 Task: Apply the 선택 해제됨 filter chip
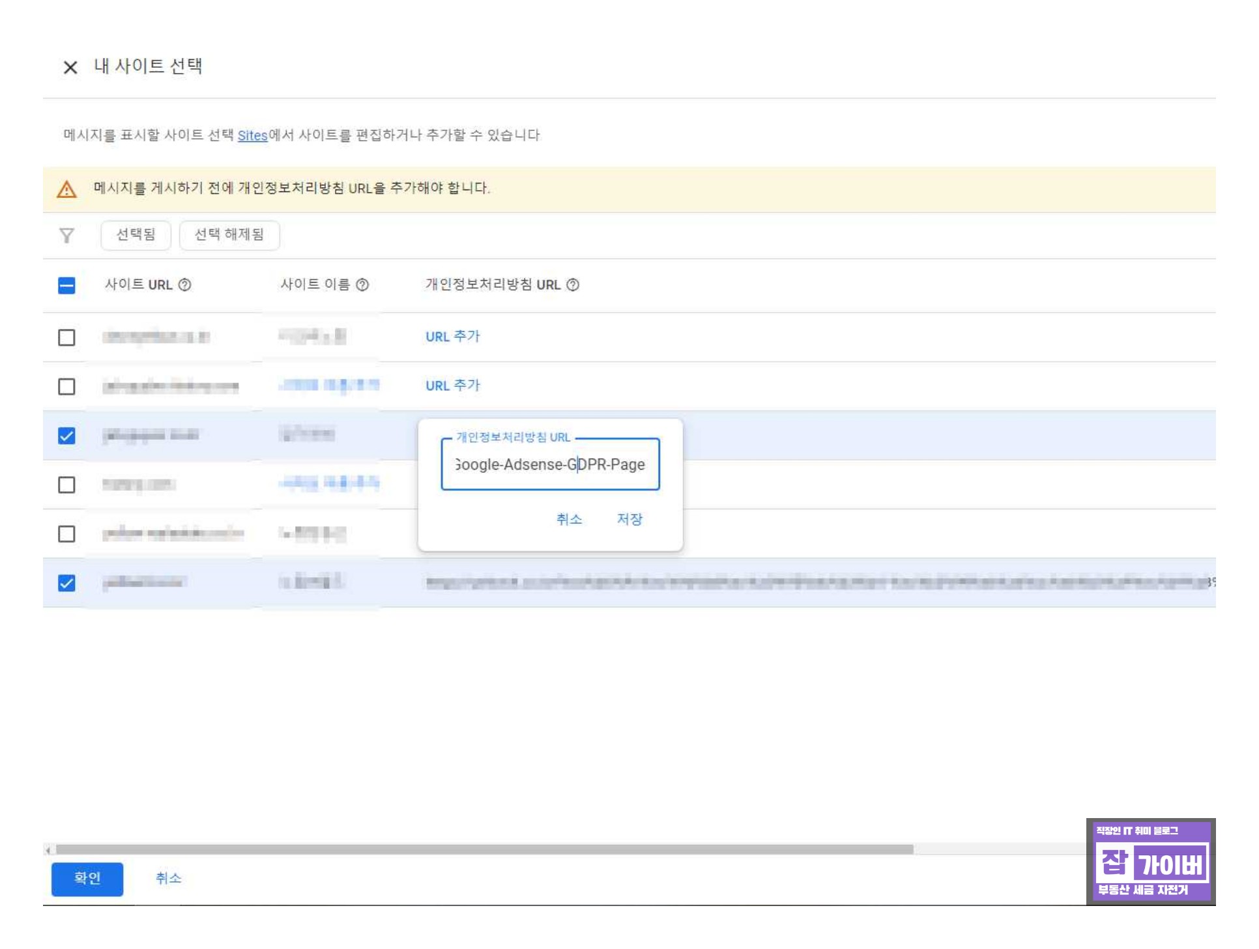pos(229,234)
